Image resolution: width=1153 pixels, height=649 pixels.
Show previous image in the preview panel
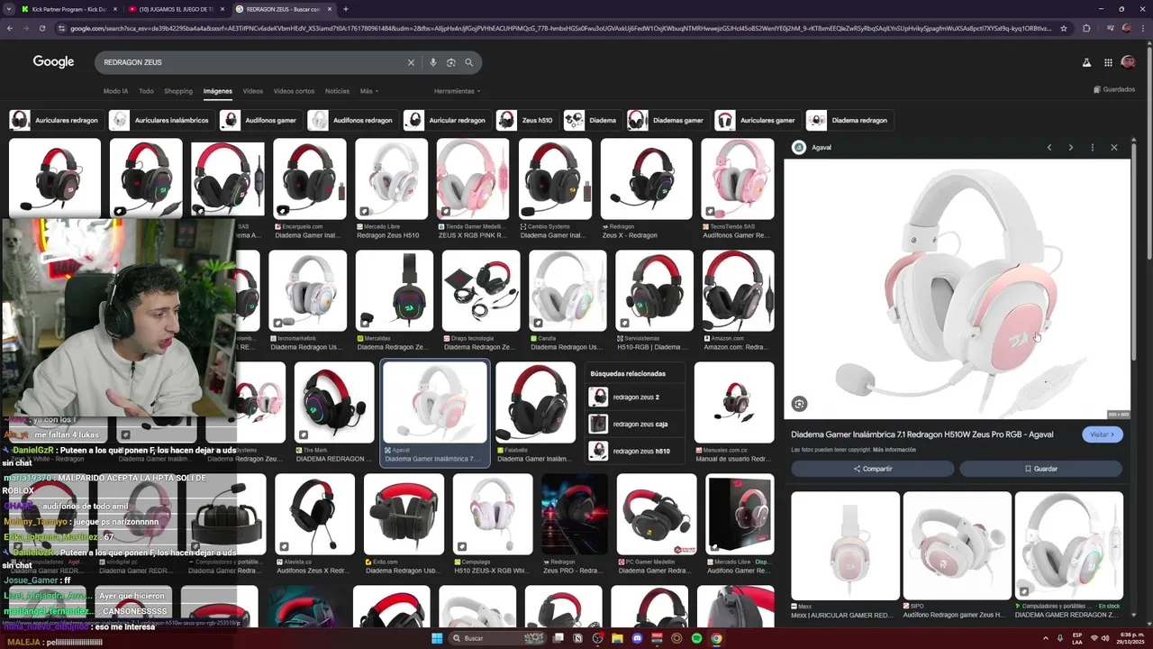(x=1049, y=147)
